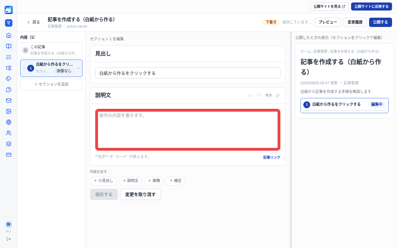397x248 pixels.
Task: Click 変更を取り消す to discard changes
Action: pos(141,194)
